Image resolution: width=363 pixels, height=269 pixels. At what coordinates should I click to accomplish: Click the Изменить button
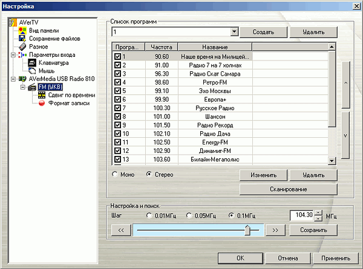[x=263, y=175]
